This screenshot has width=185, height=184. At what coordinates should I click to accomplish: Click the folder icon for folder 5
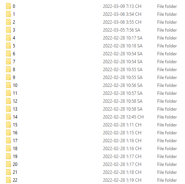8,46
